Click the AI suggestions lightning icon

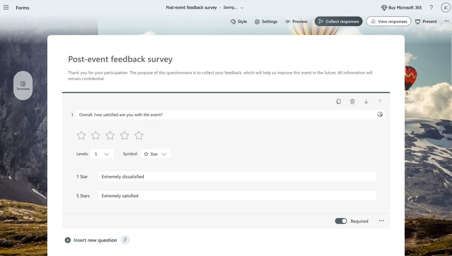(125, 240)
